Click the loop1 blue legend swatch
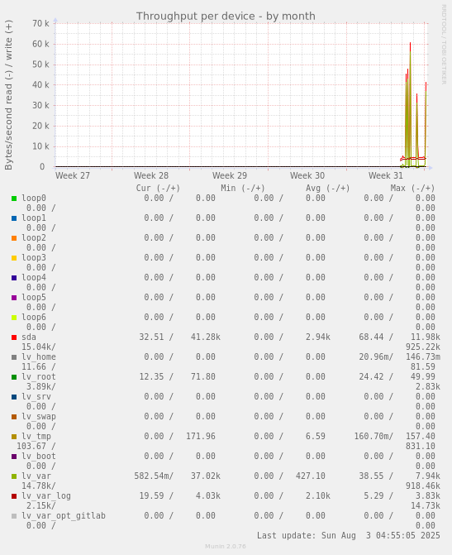The image size is (452, 555). 14,218
